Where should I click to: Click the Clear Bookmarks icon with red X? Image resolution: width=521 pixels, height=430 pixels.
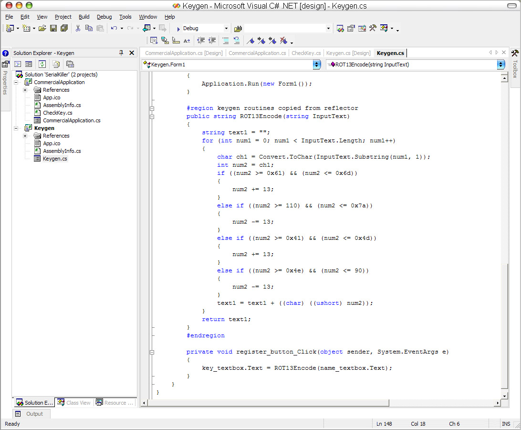click(x=283, y=41)
